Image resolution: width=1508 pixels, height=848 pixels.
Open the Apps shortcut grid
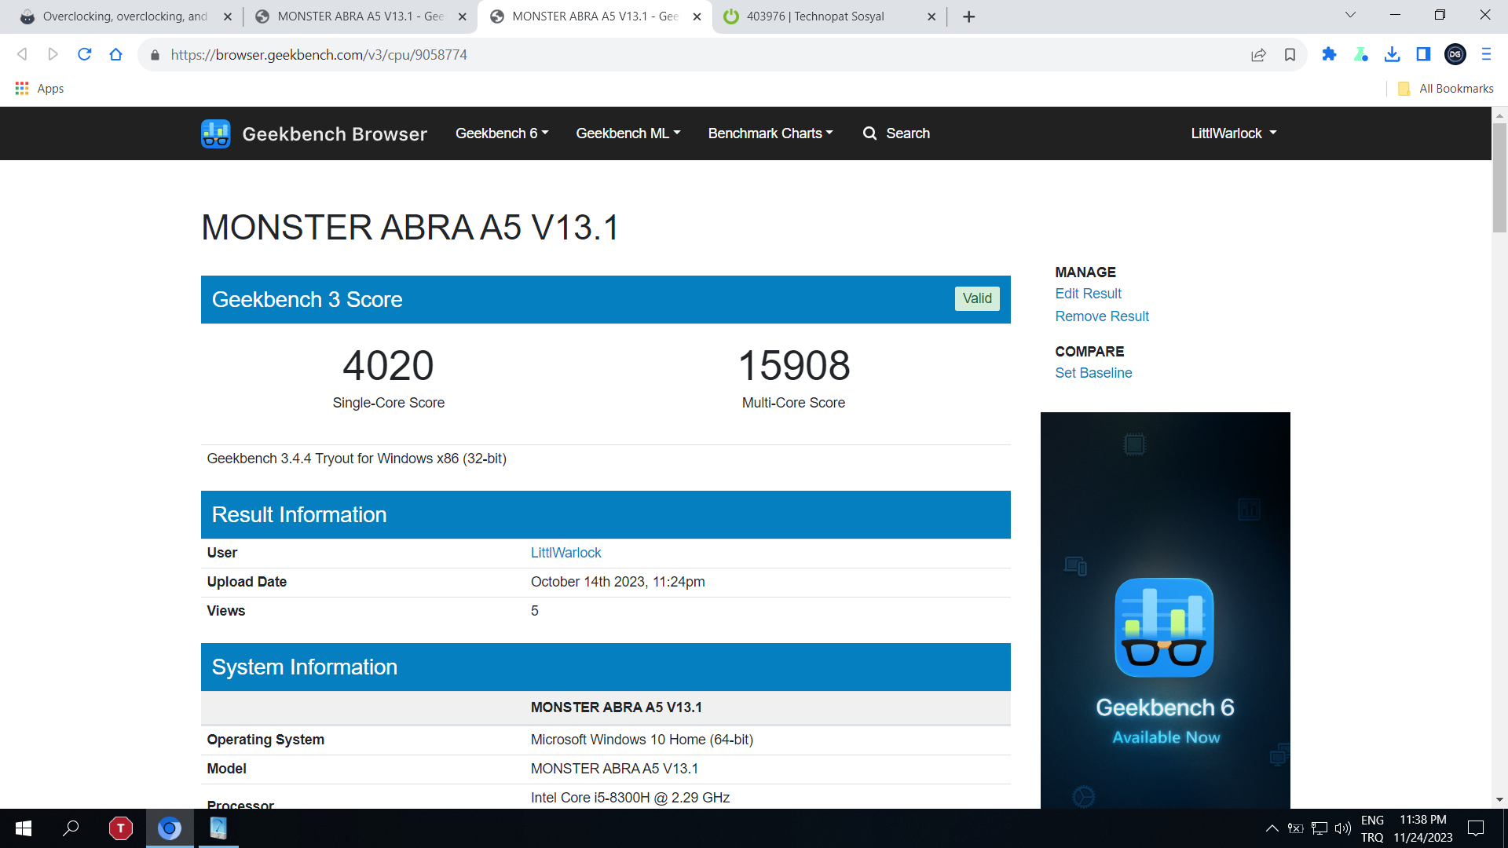[x=39, y=89]
